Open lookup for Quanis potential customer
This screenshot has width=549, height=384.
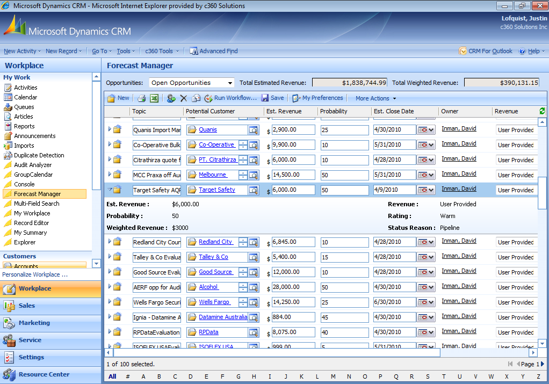pyautogui.click(x=254, y=130)
